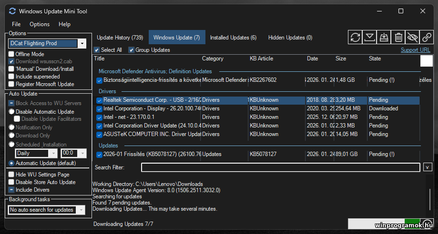Image resolution: width=438 pixels, height=234 pixels.
Task: Check Include superseded option
Action: (x=11, y=77)
